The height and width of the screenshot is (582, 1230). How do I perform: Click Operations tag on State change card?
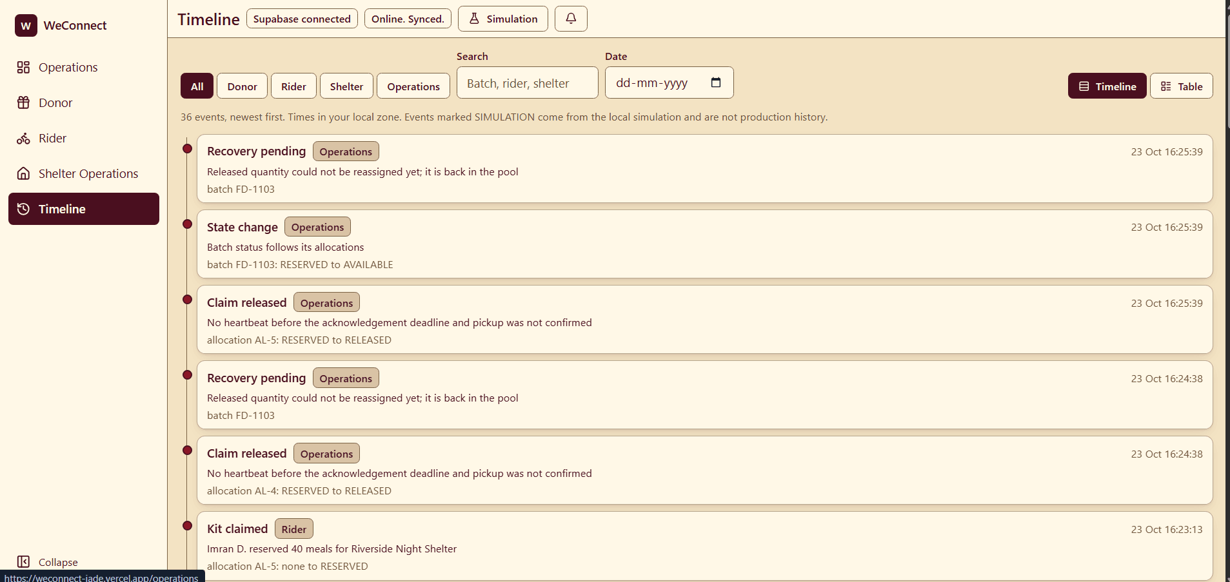317,227
